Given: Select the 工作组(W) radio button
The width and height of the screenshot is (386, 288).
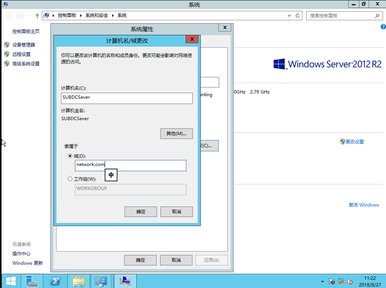Looking at the screenshot, I should coord(70,179).
